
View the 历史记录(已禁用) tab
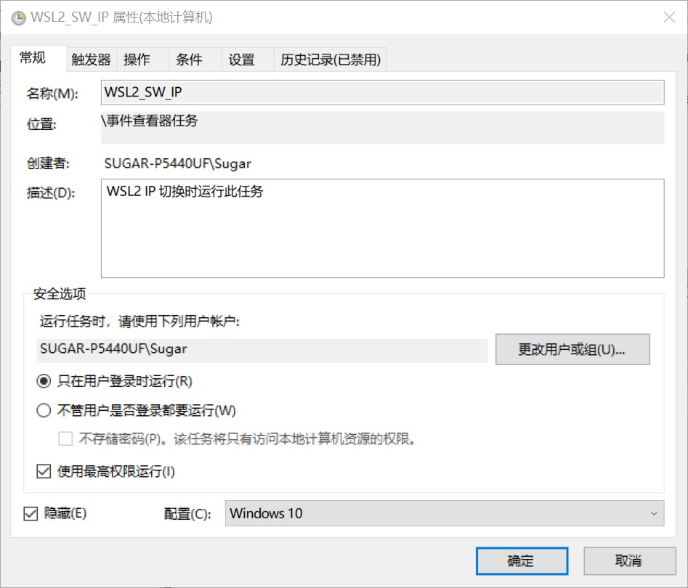[331, 60]
